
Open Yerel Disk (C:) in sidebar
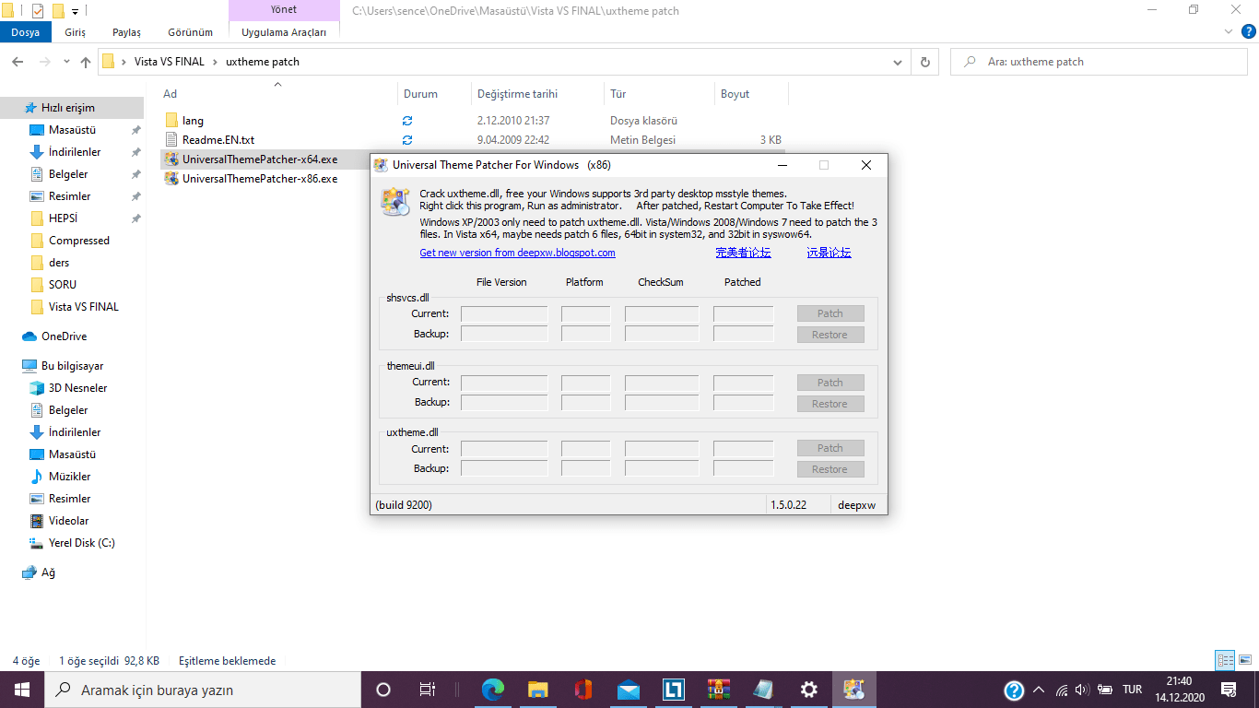pyautogui.click(x=81, y=543)
